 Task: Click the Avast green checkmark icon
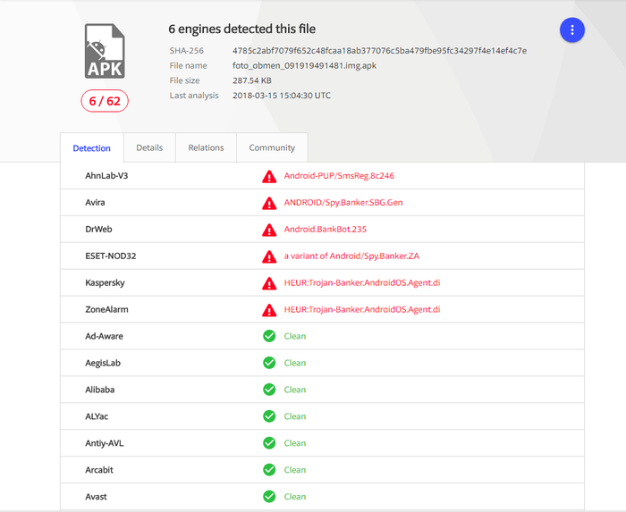pos(269,496)
